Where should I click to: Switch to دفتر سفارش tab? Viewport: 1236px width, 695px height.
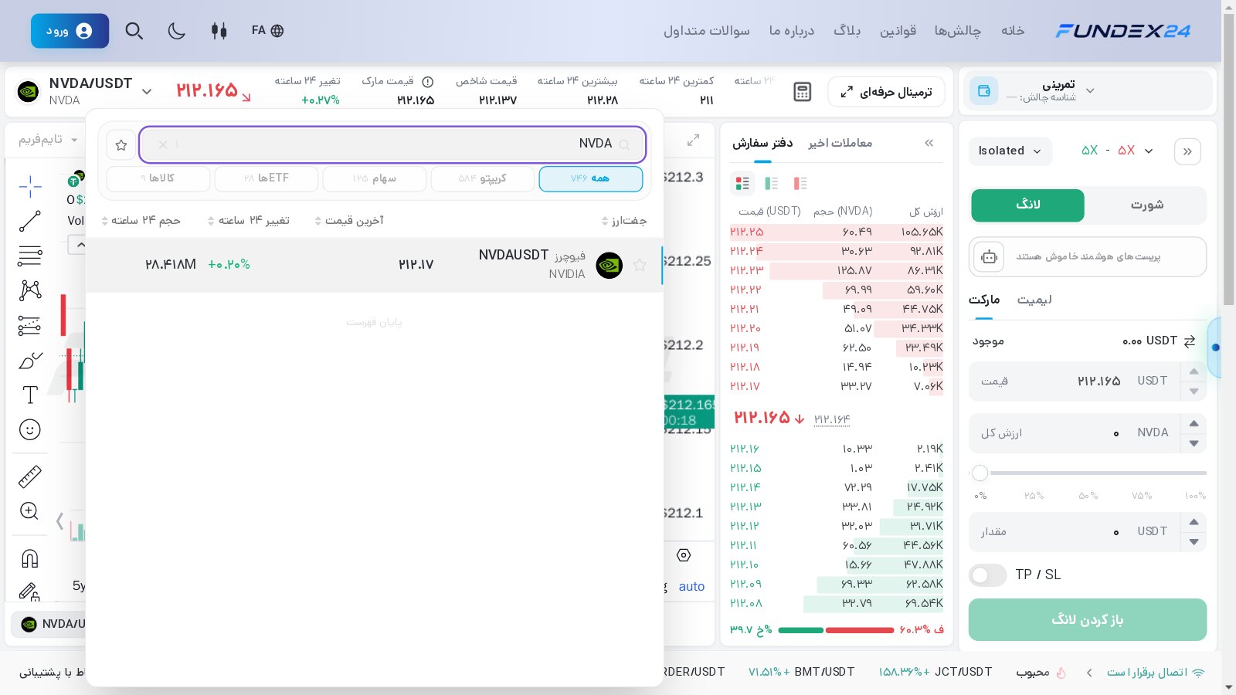(762, 143)
